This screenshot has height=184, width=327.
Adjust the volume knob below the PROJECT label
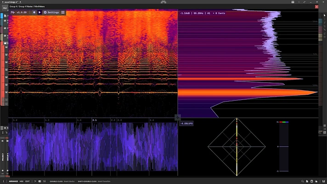click(x=2, y=170)
